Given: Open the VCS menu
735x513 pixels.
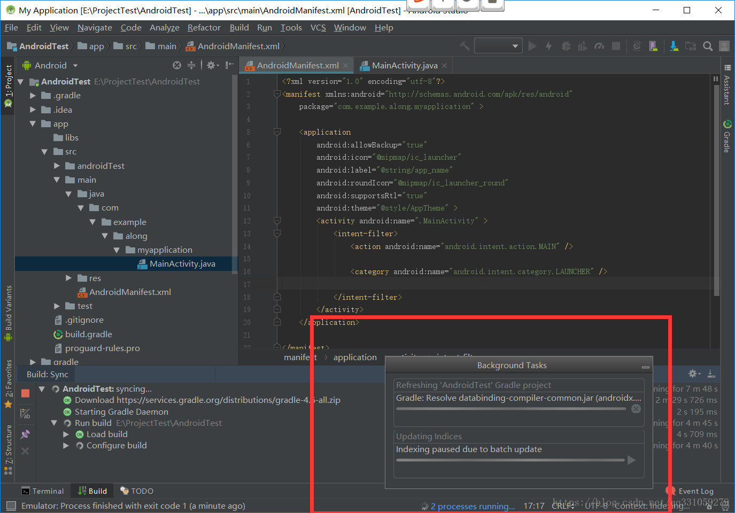Looking at the screenshot, I should 318,27.
